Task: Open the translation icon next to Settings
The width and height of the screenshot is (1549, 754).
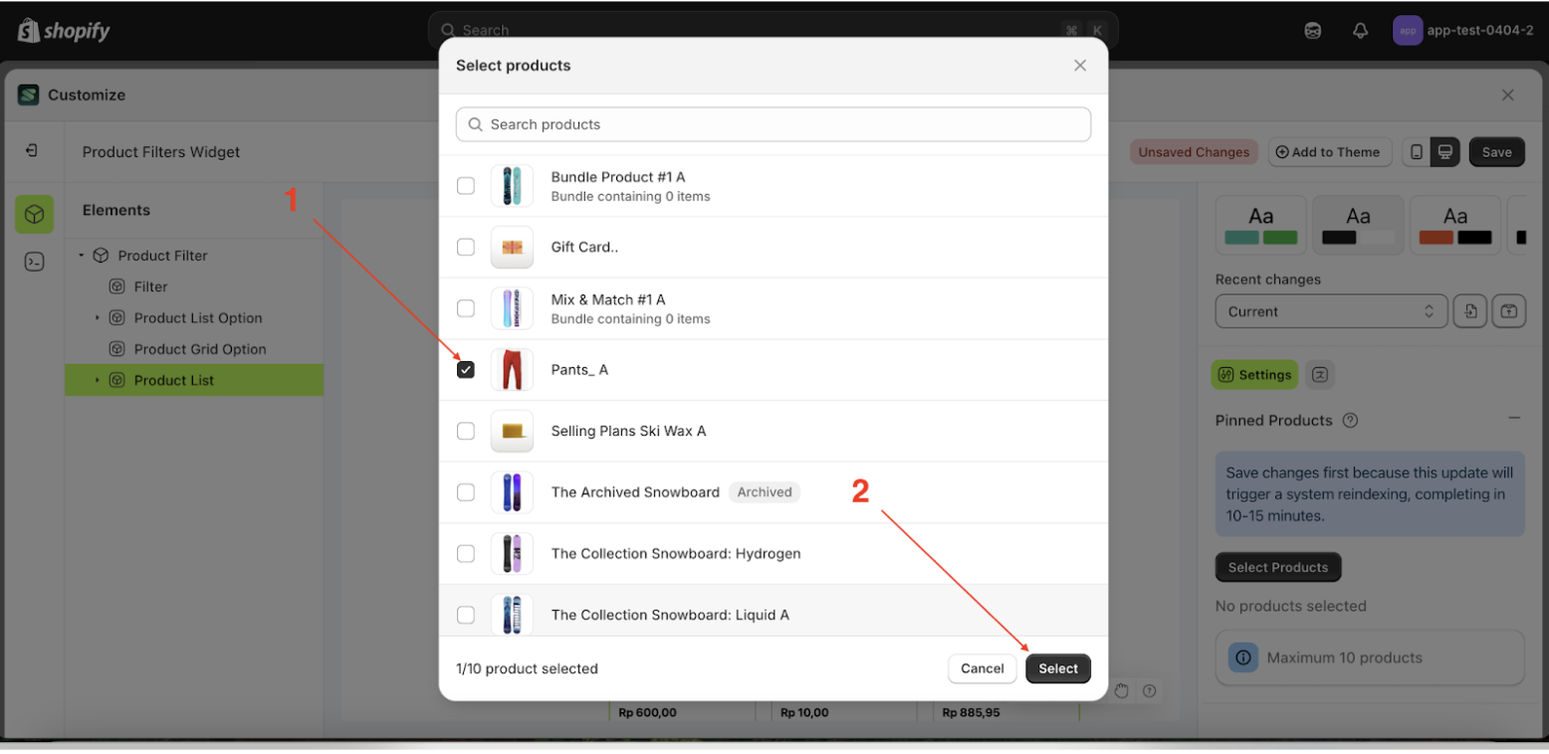Action: (1320, 375)
